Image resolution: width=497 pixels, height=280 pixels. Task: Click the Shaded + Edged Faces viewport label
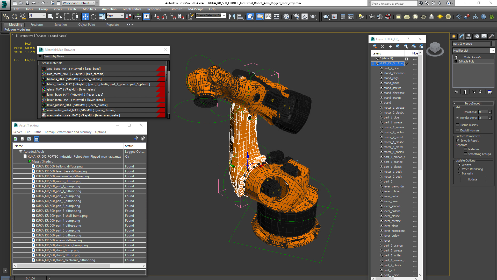[x=52, y=36]
